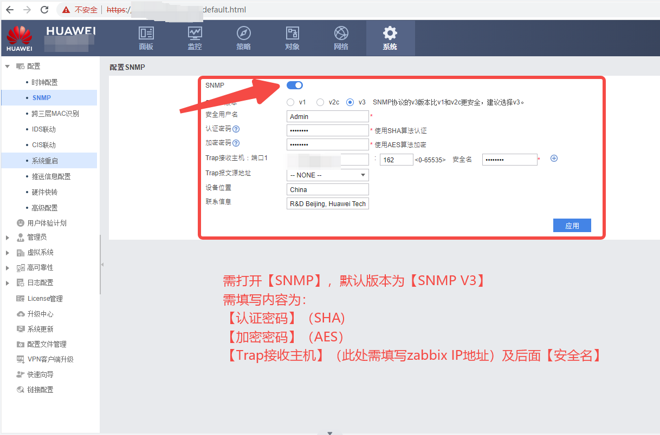660x435 pixels.
Task: Open 升级中心 text in sidebar
Action: [41, 314]
